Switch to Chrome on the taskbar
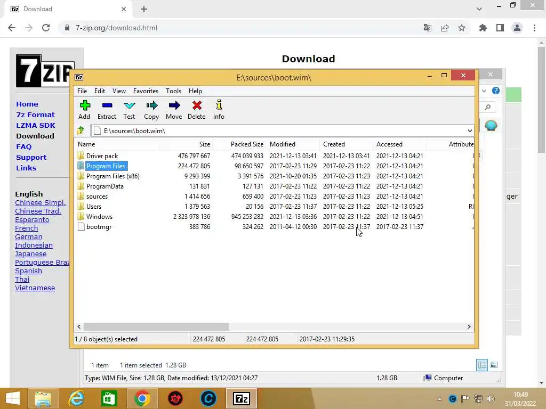The width and height of the screenshot is (546, 409). pos(142,398)
